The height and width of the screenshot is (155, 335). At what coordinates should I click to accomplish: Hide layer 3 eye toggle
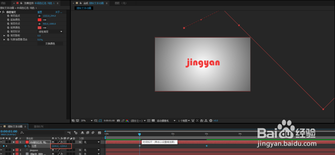pos(1,154)
